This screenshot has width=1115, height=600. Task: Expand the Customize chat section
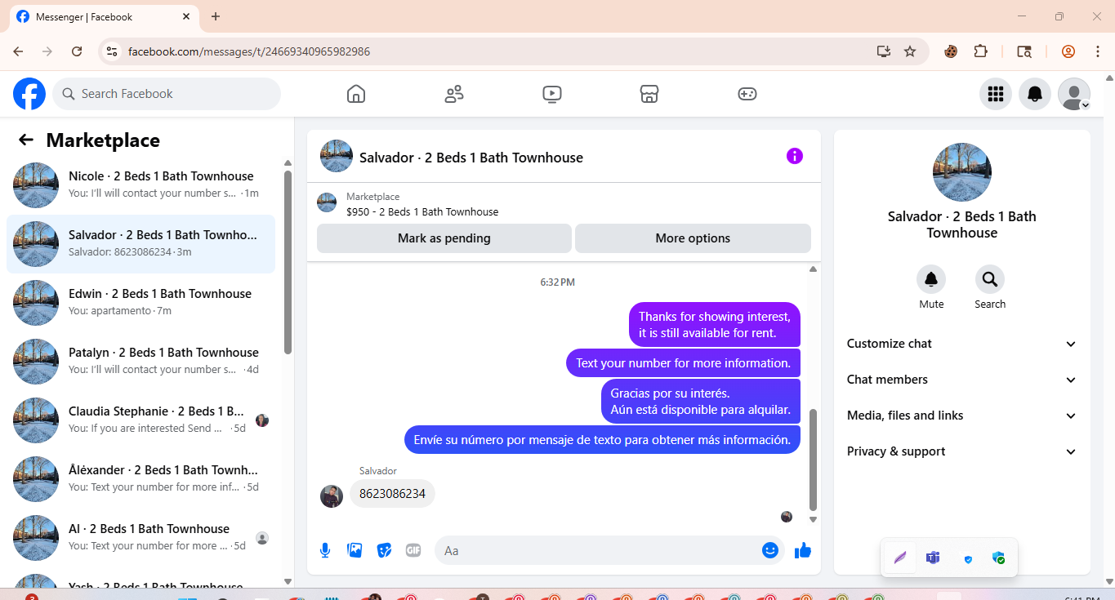(x=962, y=344)
